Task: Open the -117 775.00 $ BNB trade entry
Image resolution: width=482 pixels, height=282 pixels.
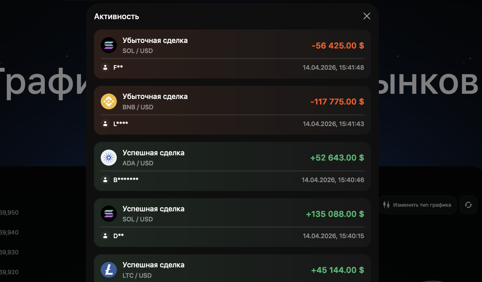Action: tap(336, 101)
